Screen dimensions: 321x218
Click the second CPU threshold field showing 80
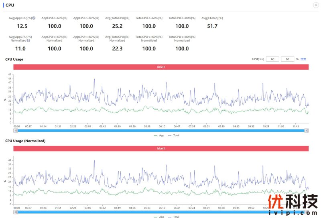point(287,59)
